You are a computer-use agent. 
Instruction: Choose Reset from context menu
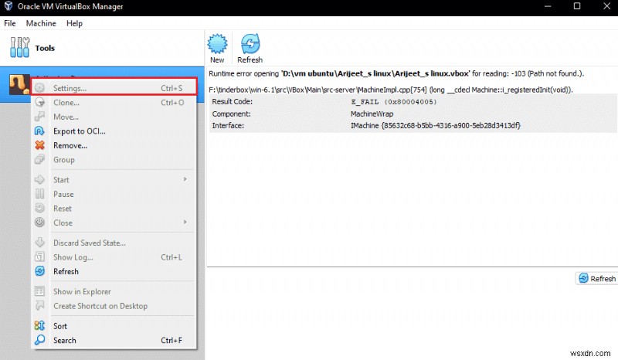(114, 208)
